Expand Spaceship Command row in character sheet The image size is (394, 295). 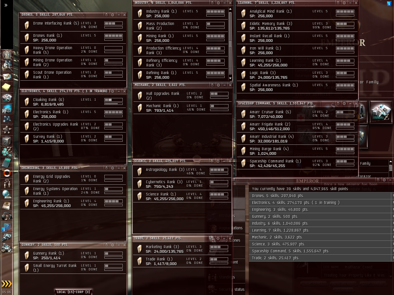coord(321,251)
